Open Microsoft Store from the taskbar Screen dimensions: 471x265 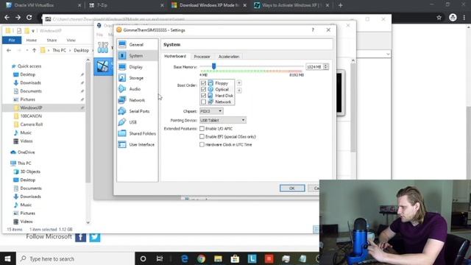[x=235, y=258]
